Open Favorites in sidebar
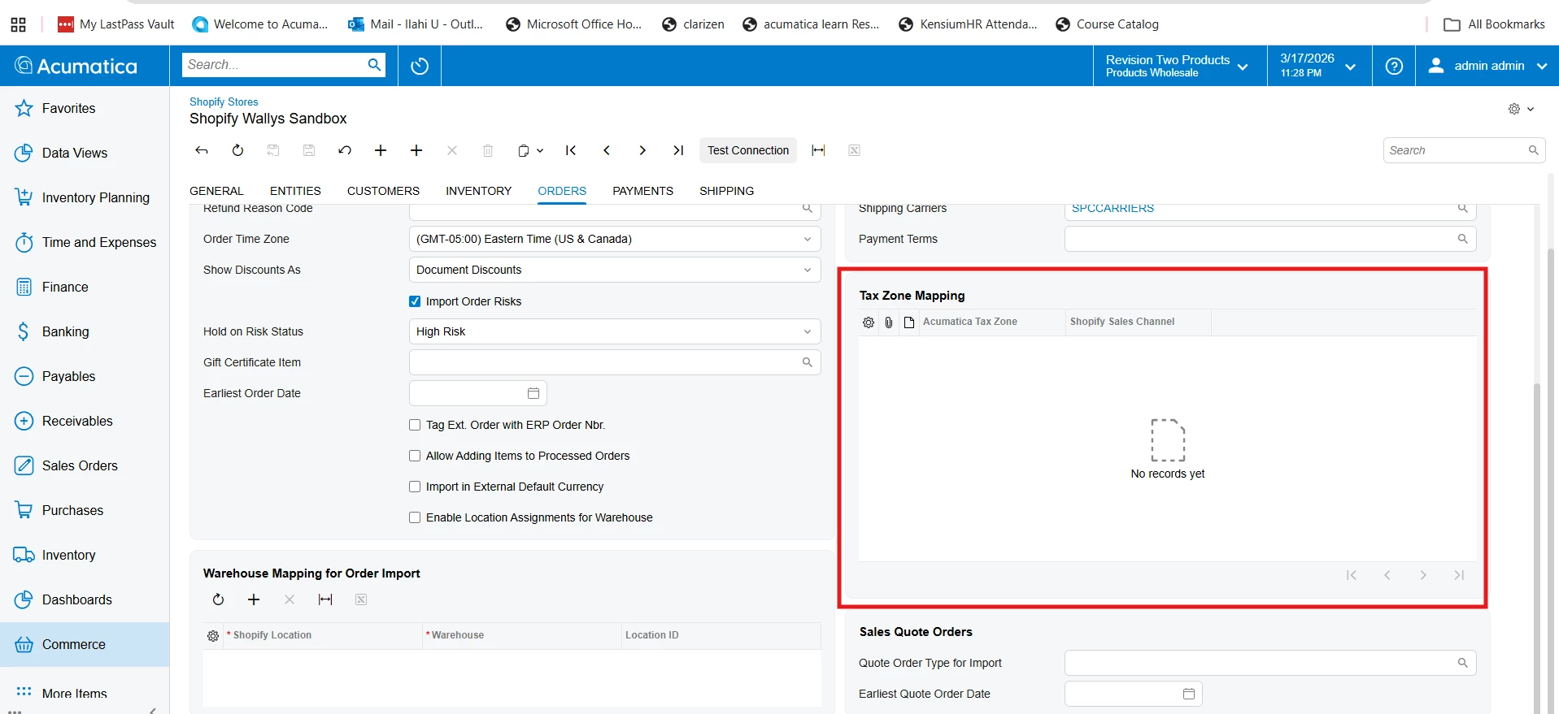This screenshot has height=714, width=1559. click(x=85, y=108)
